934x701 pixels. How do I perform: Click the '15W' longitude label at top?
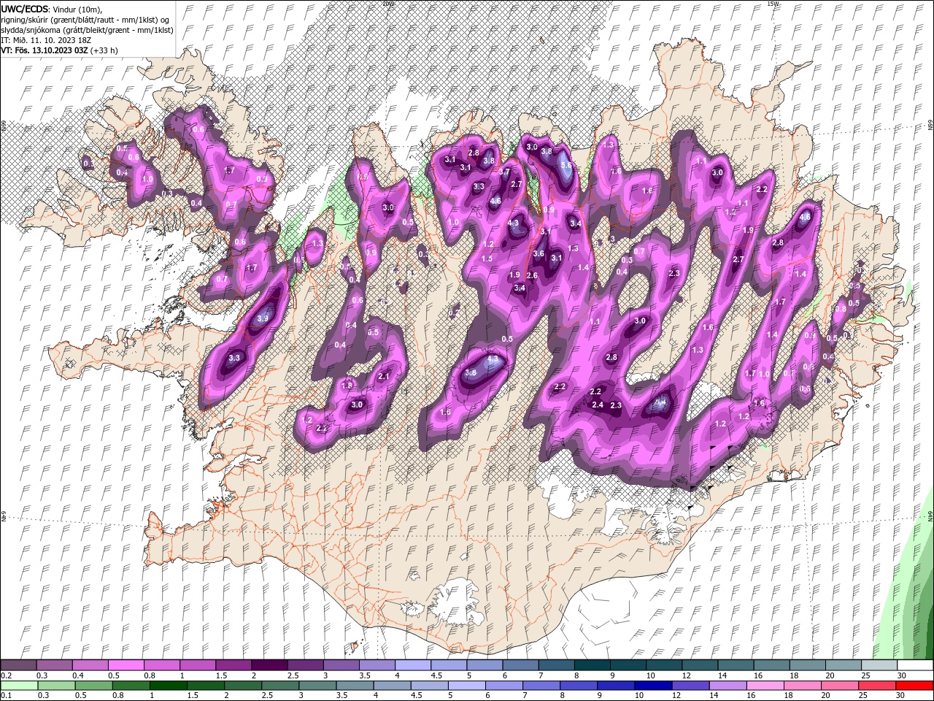coord(773,4)
